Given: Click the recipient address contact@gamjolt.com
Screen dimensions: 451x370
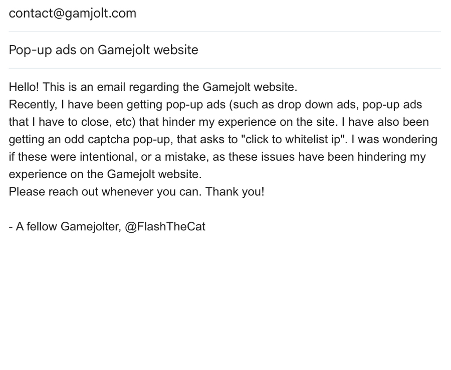Looking at the screenshot, I should coord(73,14).
